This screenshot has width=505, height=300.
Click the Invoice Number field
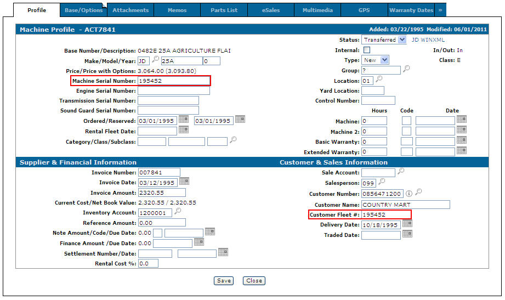(159, 172)
